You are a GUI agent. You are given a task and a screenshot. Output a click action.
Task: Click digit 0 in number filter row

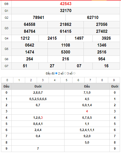7,80
